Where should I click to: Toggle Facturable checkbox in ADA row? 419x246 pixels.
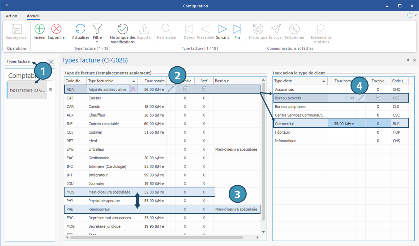[x=185, y=89]
